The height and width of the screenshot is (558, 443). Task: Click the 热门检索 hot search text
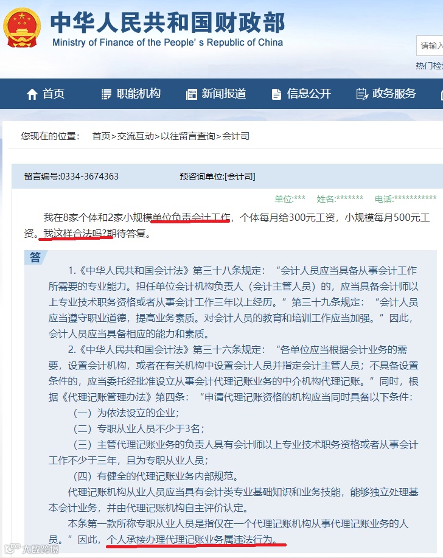[430, 66]
